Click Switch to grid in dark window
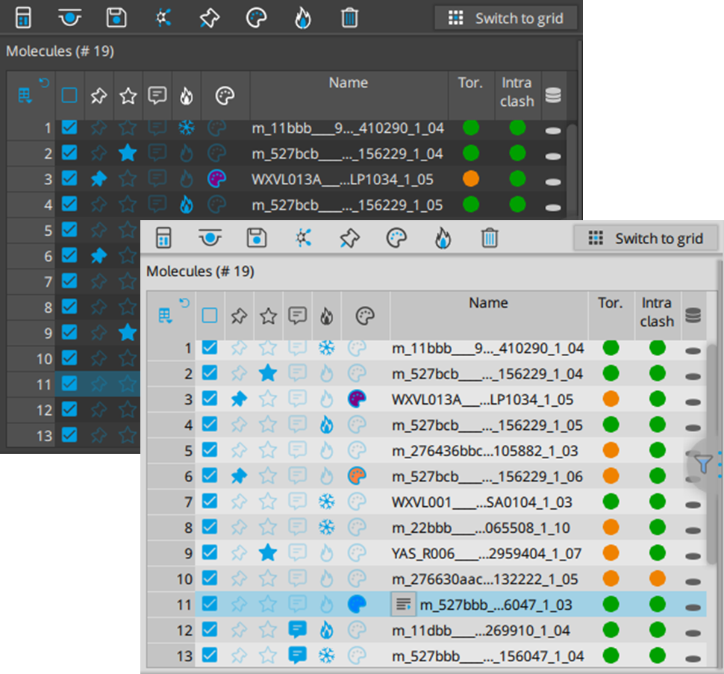The image size is (724, 674). click(x=505, y=19)
